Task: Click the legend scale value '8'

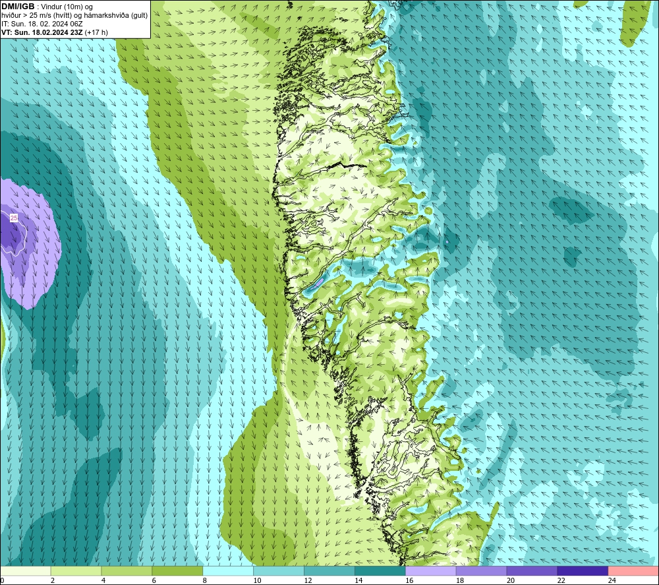Action: pyautogui.click(x=205, y=580)
